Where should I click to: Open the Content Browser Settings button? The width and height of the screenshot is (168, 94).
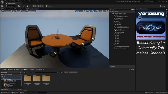pos(132,69)
